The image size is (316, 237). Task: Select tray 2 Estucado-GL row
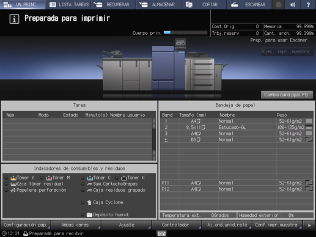[237, 127]
